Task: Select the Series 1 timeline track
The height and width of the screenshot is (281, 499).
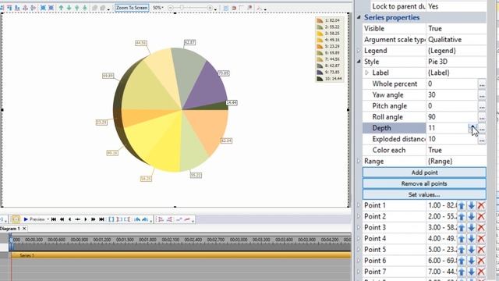Action: click(181, 255)
